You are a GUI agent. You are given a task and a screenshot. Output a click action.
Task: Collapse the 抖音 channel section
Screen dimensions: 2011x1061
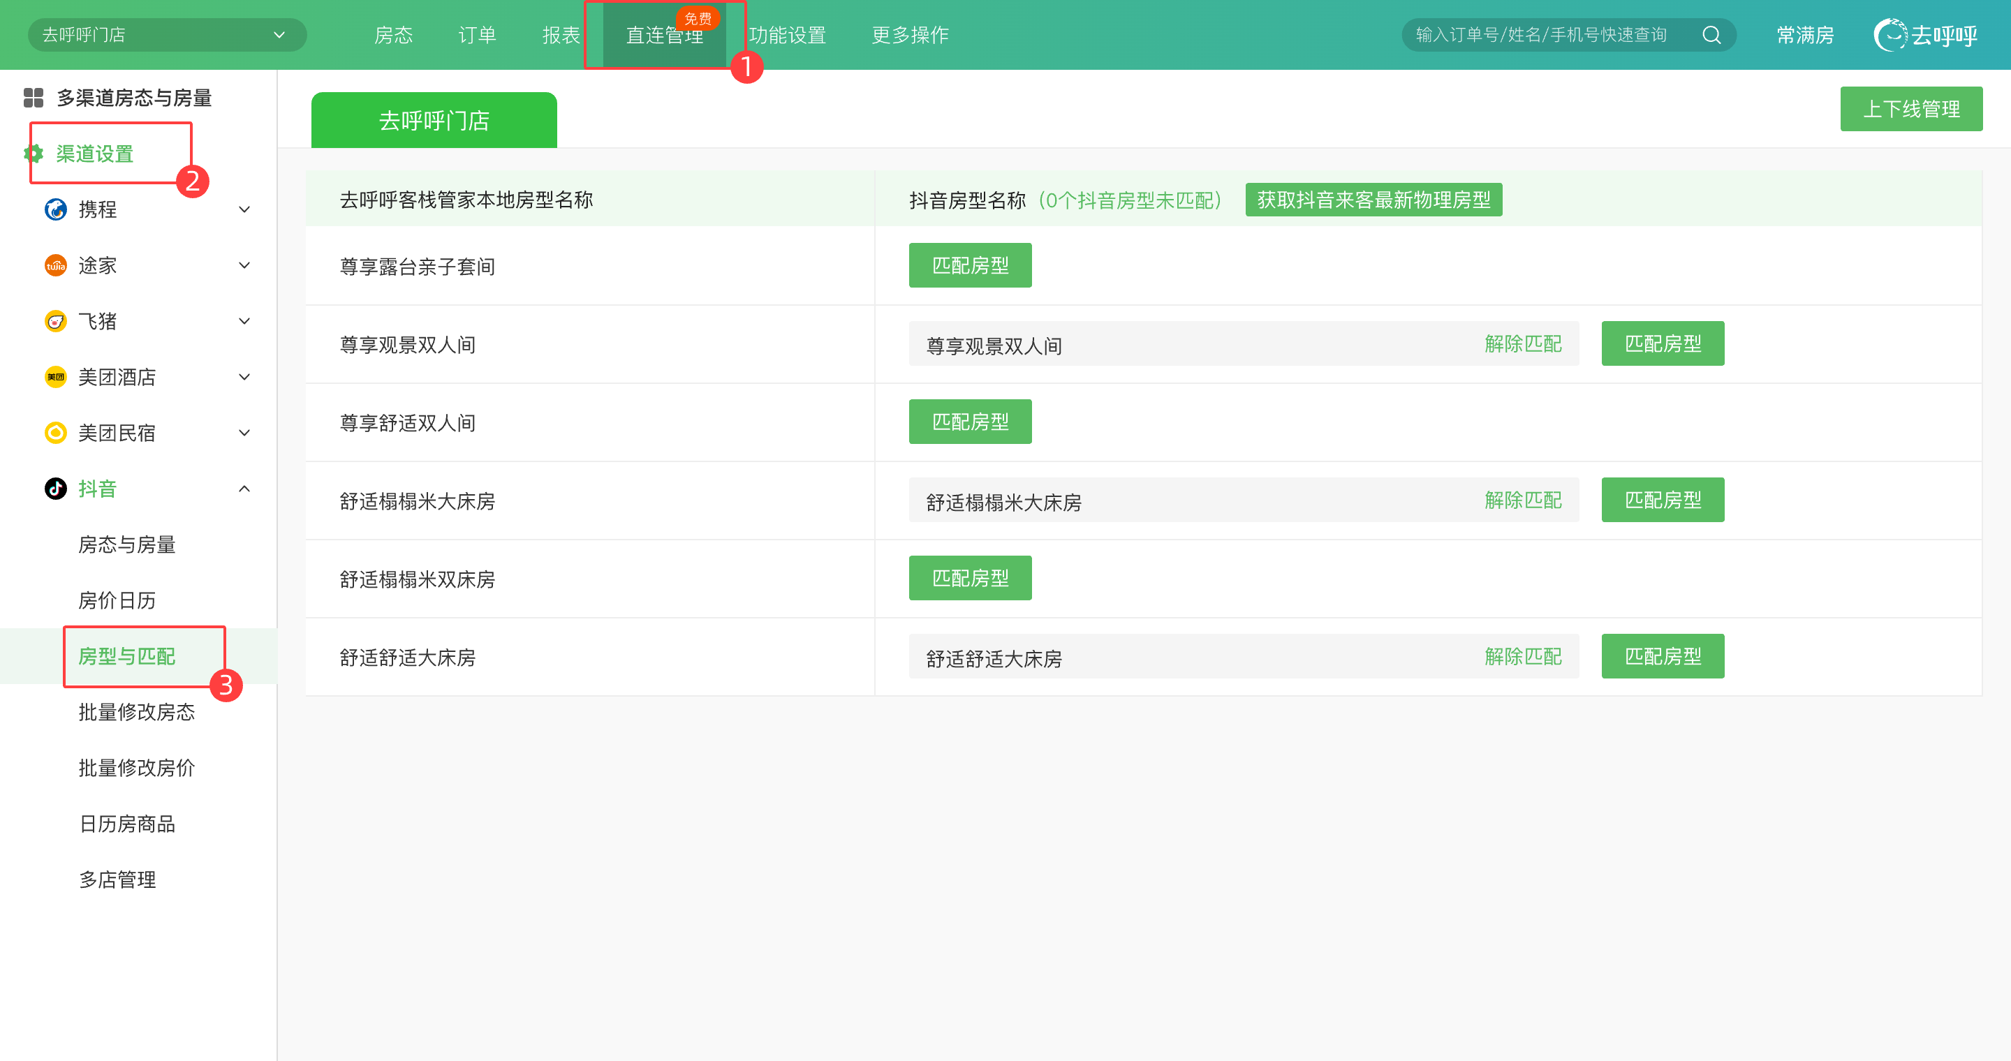[x=244, y=489]
